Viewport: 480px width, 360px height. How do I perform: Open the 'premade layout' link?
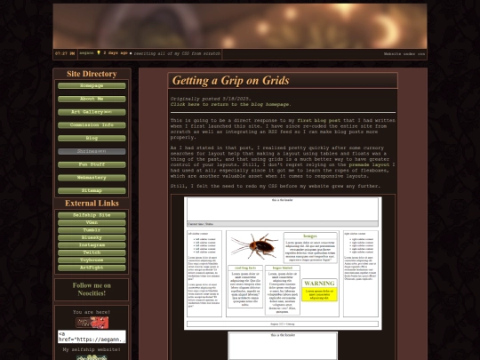pos(369,164)
